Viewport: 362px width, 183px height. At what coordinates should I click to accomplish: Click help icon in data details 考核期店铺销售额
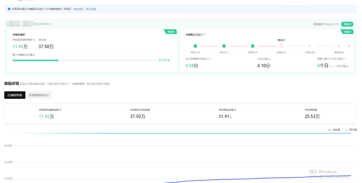60,110
